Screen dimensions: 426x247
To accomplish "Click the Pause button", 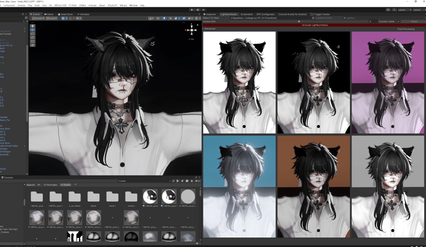I will tap(198, 10).
